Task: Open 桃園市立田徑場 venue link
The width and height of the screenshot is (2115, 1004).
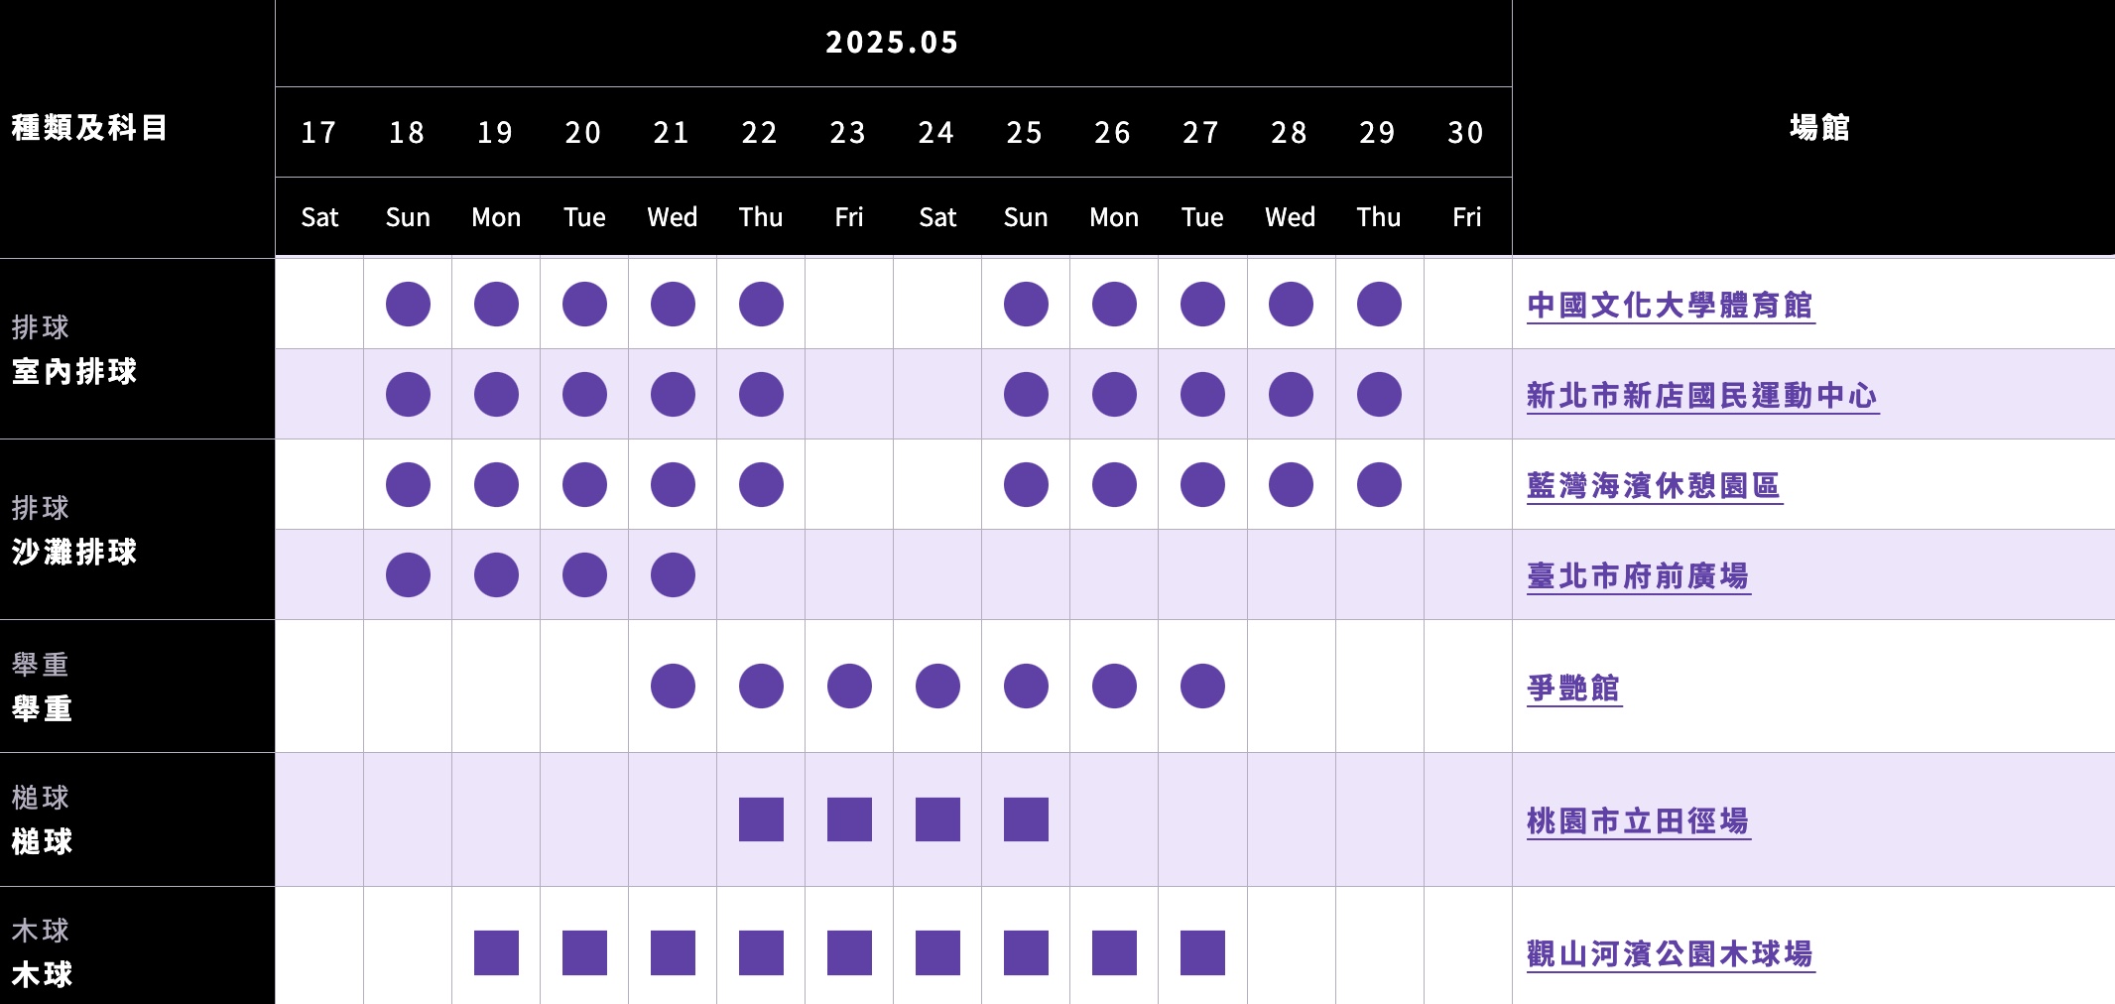Action: pos(1639,820)
